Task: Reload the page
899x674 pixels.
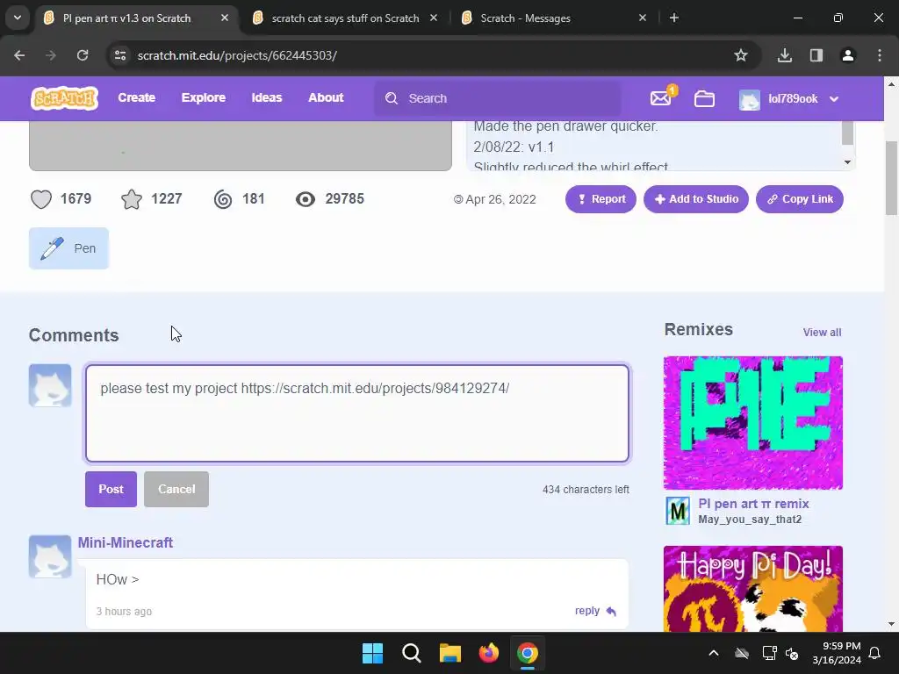Action: [x=83, y=55]
